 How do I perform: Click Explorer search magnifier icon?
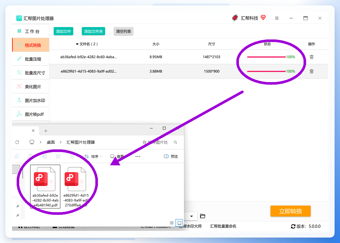coord(175,142)
